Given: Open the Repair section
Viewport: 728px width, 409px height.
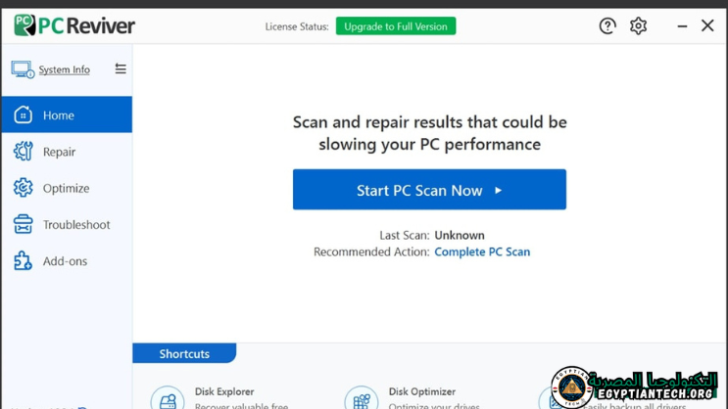Looking at the screenshot, I should 67,151.
